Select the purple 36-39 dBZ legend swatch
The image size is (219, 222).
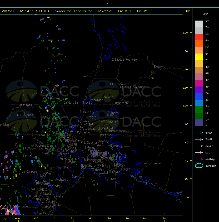tap(199, 90)
